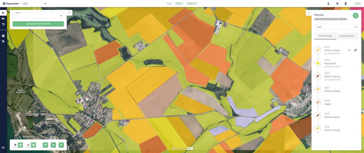Open the user account profile icon
The width and height of the screenshot is (364, 153).
click(x=346, y=3)
